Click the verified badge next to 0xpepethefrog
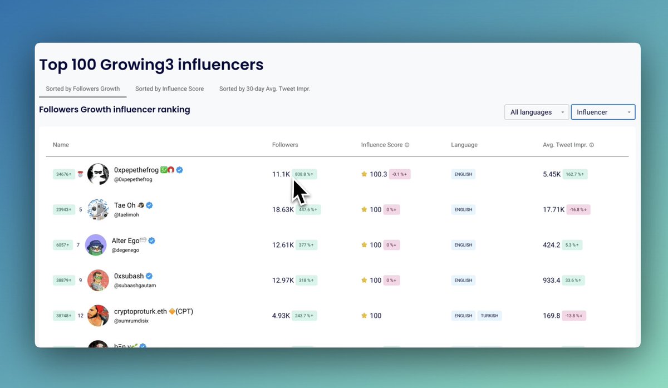 pos(180,170)
